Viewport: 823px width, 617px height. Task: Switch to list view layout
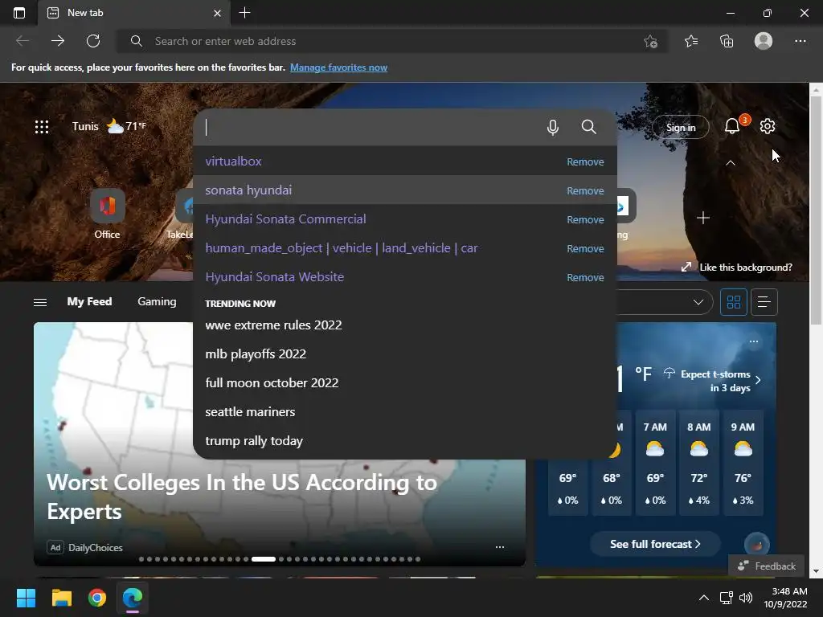(x=764, y=302)
